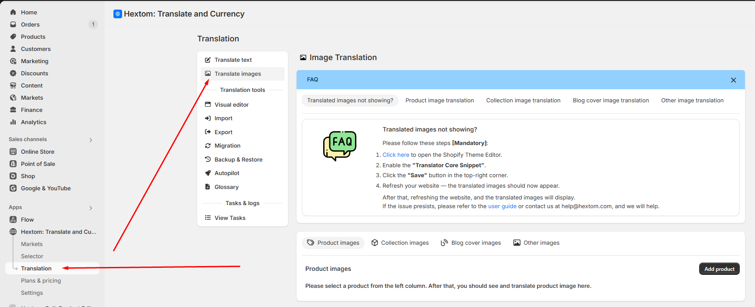
Task: Open the user guide link
Action: [502, 206]
